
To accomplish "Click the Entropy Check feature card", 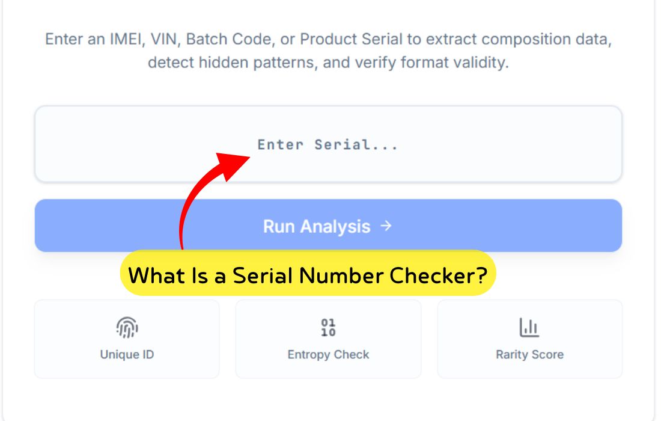I will (328, 338).
